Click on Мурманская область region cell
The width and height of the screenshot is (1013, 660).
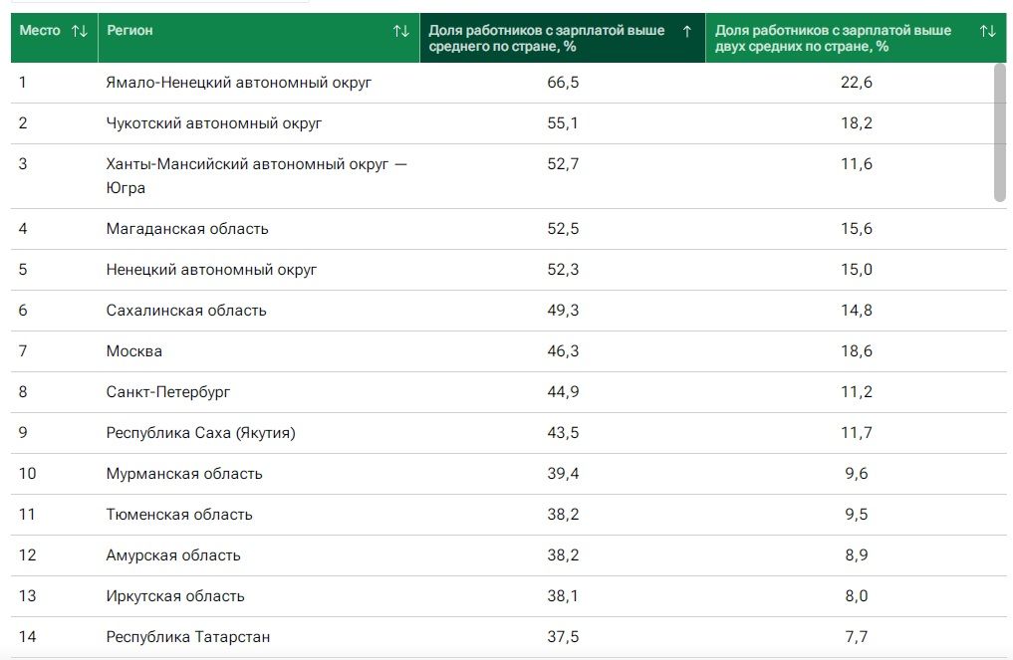[x=184, y=474]
